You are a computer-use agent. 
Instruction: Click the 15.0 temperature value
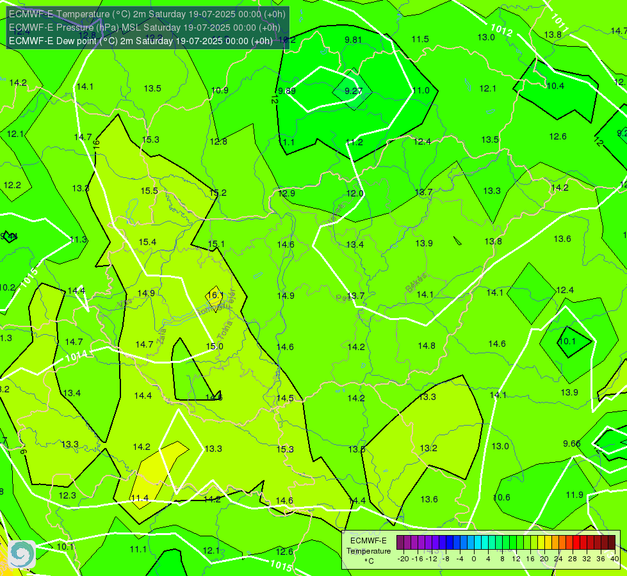pyautogui.click(x=215, y=346)
